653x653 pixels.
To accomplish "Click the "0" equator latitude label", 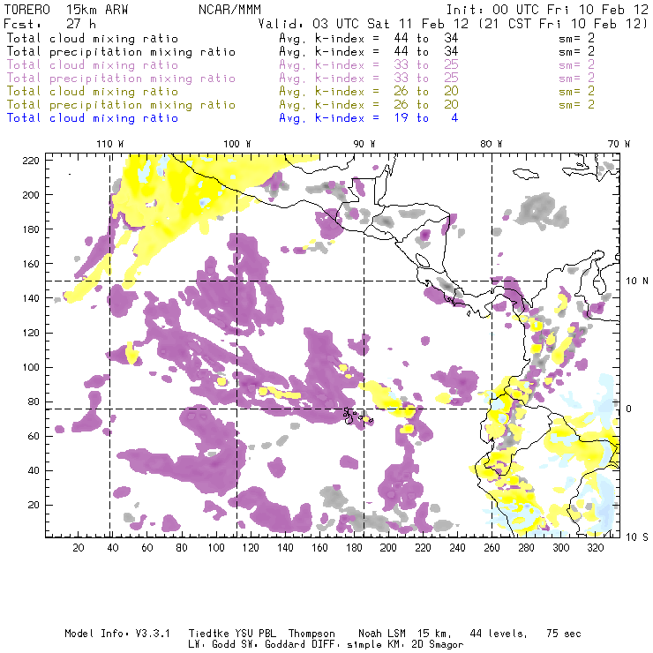I will pos(629,409).
